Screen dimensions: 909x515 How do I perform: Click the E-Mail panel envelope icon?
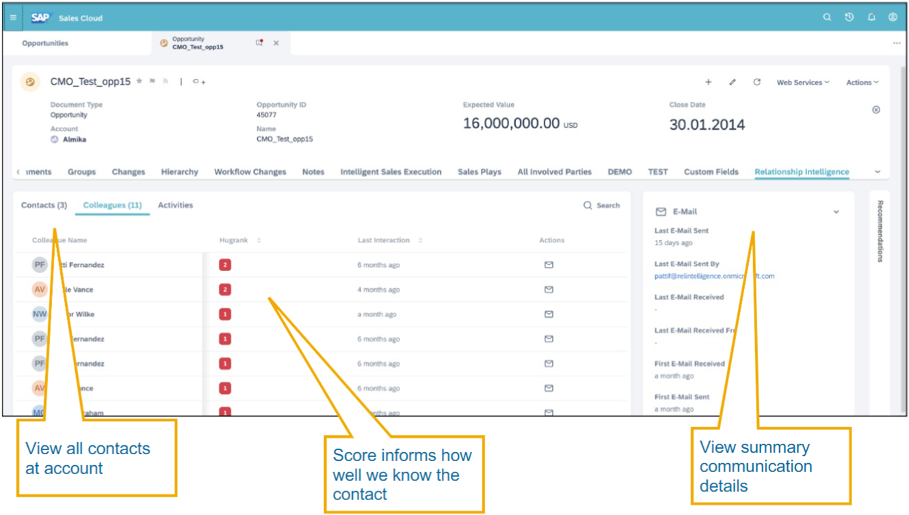pos(661,212)
